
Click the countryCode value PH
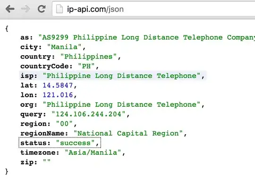click(86, 66)
